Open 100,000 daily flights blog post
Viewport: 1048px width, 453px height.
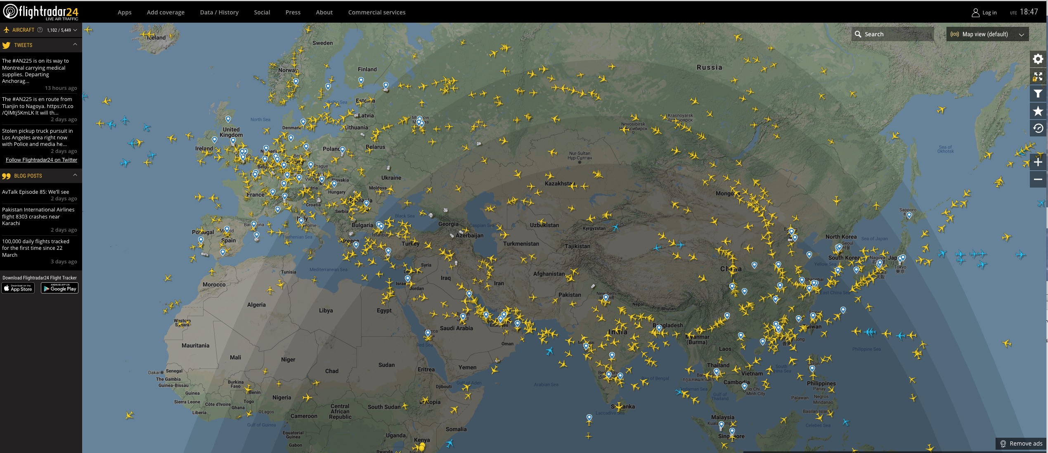tap(35, 248)
